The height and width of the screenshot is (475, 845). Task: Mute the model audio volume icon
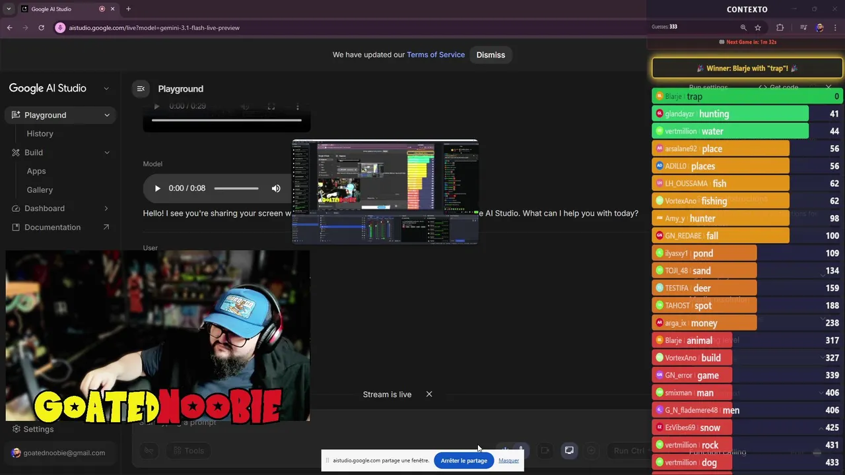click(x=276, y=189)
